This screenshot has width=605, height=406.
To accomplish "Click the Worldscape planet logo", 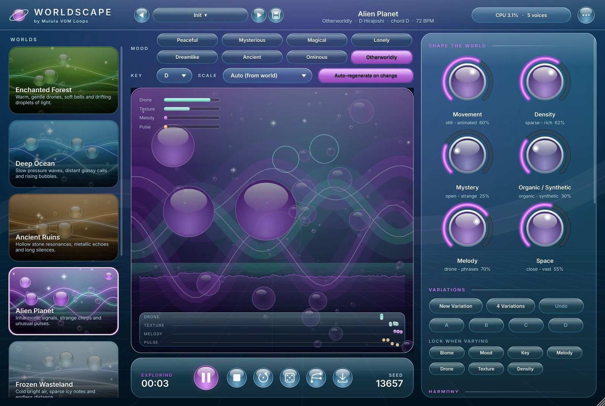I will click(19, 15).
